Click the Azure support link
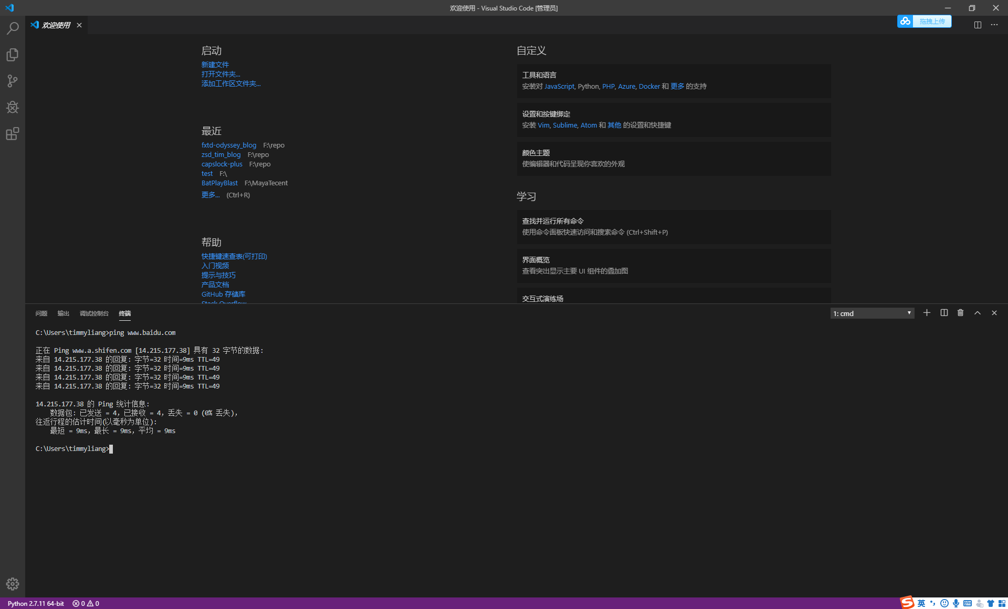Image resolution: width=1008 pixels, height=609 pixels. click(627, 86)
